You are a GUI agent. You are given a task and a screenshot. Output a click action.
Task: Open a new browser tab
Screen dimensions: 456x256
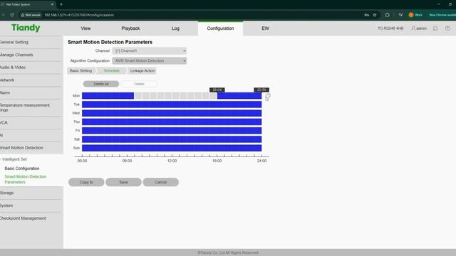[x=61, y=4]
